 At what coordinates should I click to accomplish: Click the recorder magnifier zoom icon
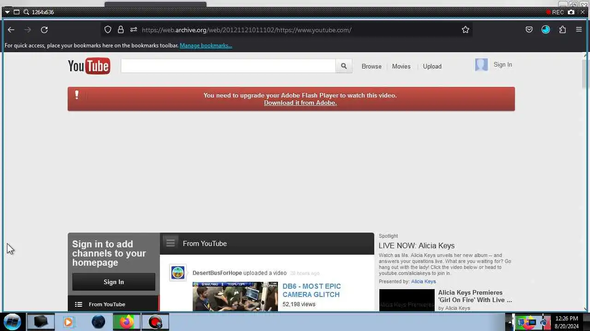click(x=26, y=12)
